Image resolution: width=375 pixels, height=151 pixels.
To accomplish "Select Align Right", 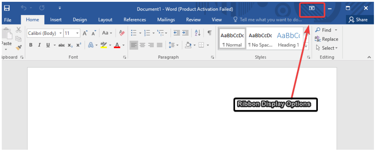I will [x=151, y=45].
